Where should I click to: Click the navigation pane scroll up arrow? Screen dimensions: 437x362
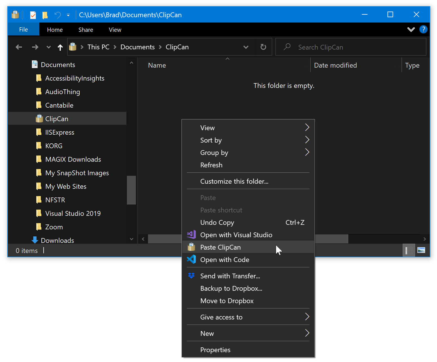[131, 63]
